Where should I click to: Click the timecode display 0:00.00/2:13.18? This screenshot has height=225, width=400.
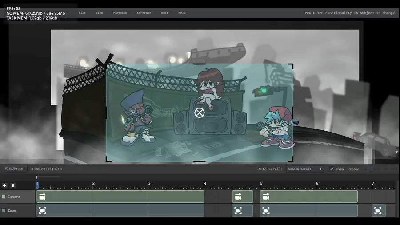(46, 169)
